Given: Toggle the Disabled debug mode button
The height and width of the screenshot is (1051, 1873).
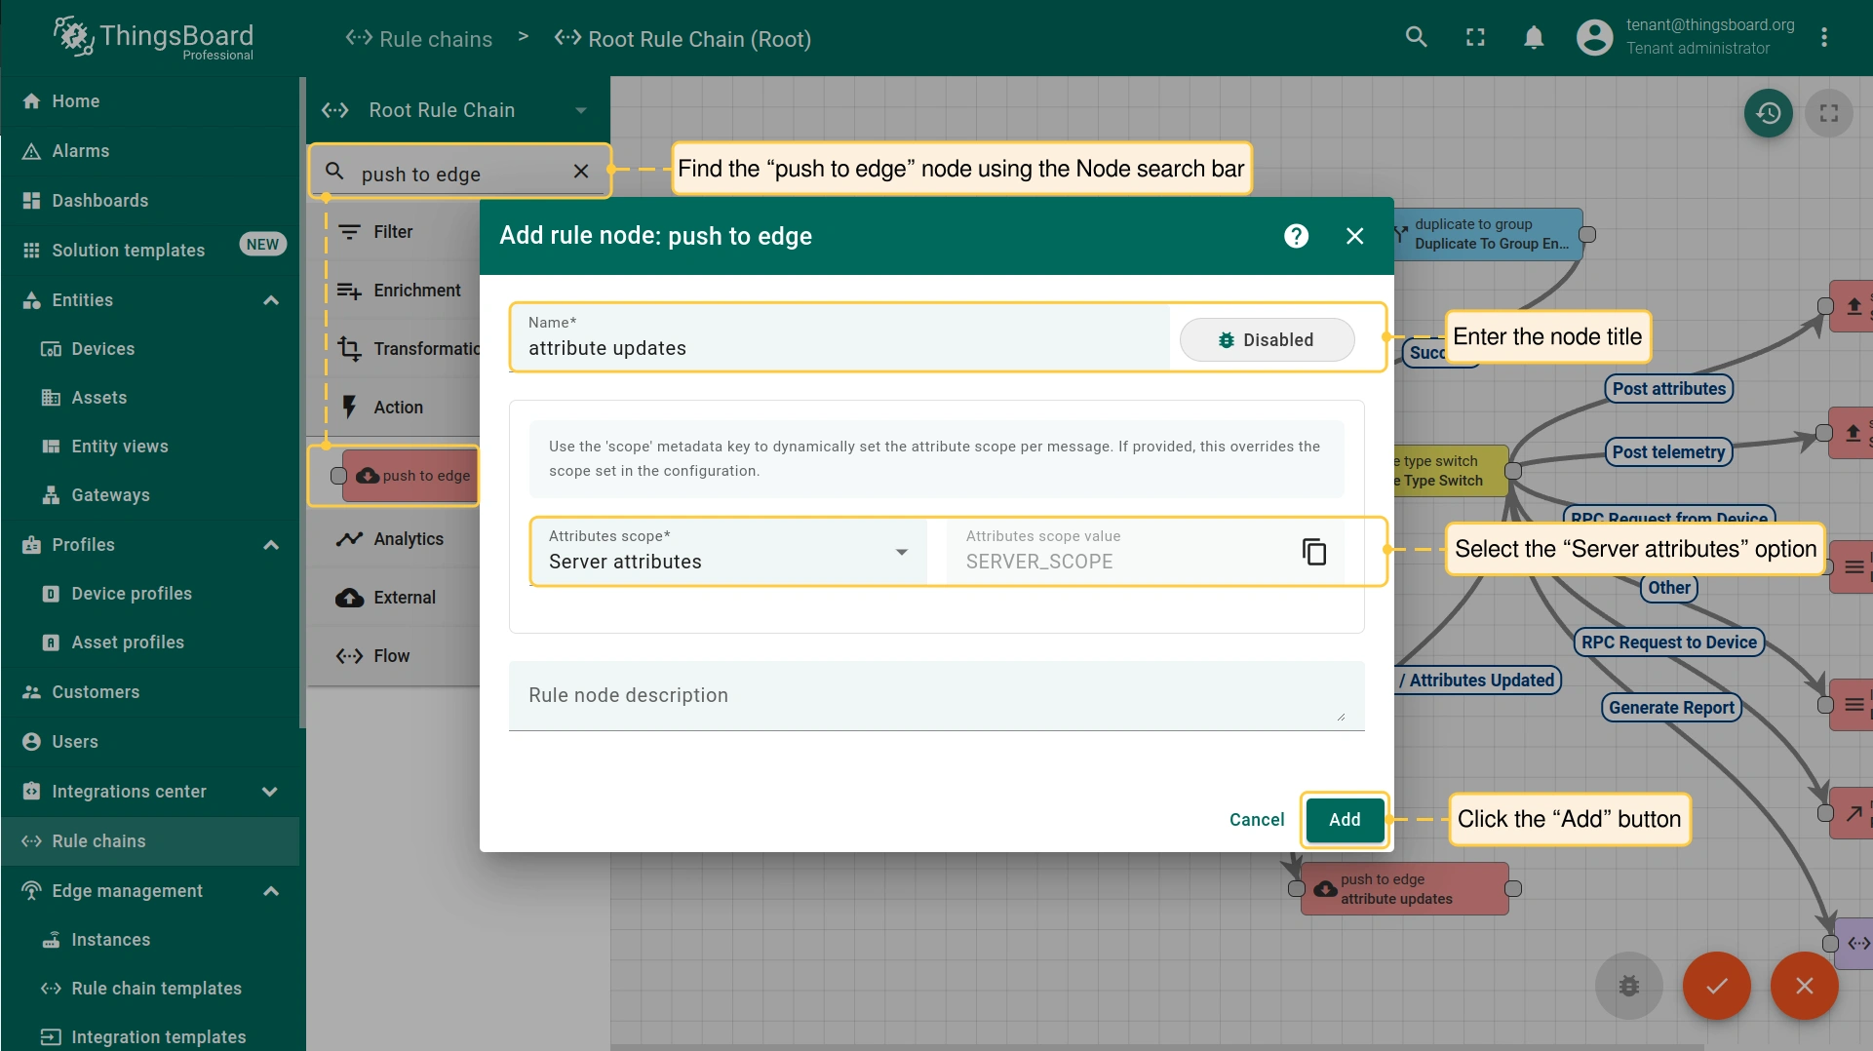Looking at the screenshot, I should [x=1266, y=340].
